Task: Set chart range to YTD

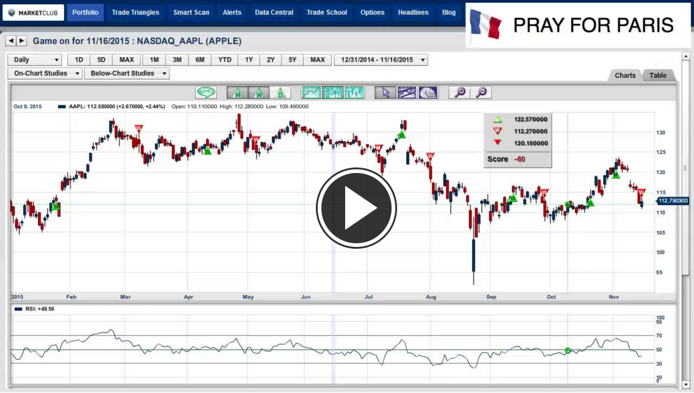Action: click(225, 60)
